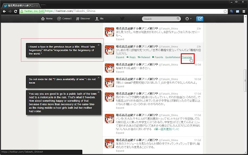248x155 pixels.
Task: Open the Me profile tab
Action: (x=99, y=19)
